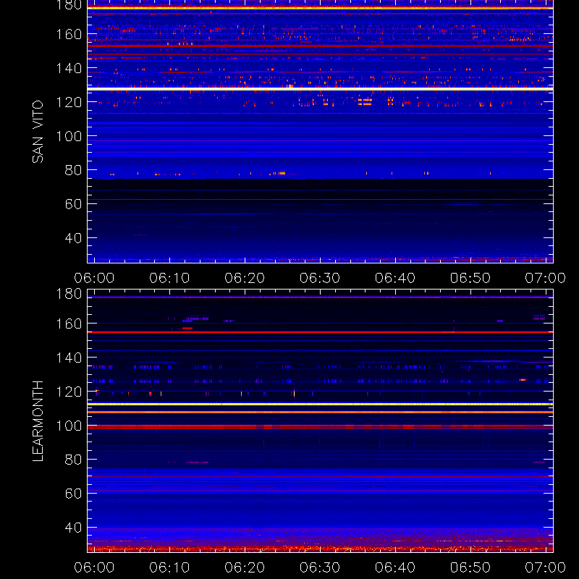The width and height of the screenshot is (579, 579).
Task: Choose the 120 frequency label on Learmonth axis
Action: [69, 392]
